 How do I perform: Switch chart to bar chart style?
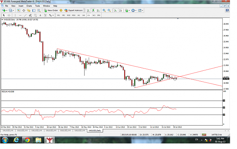click(88, 11)
